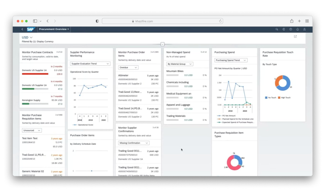Go back using SAP header arrow
Image resolution: width=325 pixels, height=192 pixels.
pos(22,29)
